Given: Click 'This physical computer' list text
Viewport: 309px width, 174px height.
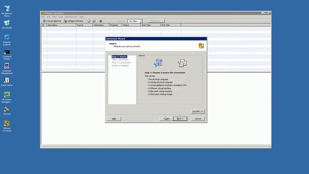Looking at the screenshot, I should tap(158, 79).
